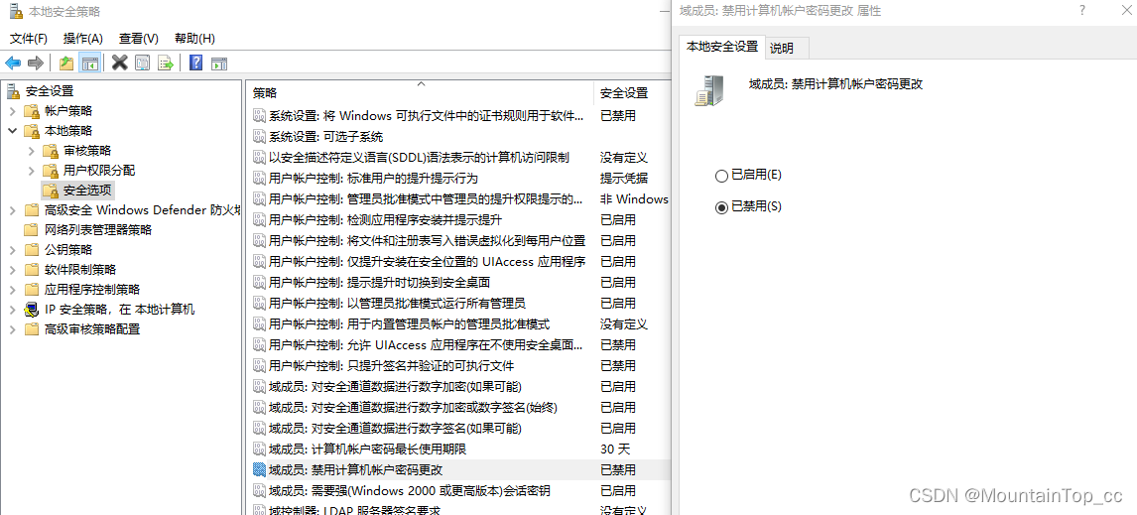The width and height of the screenshot is (1137, 515).
Task: Expand the 审核策略 tree node
Action: (x=31, y=151)
